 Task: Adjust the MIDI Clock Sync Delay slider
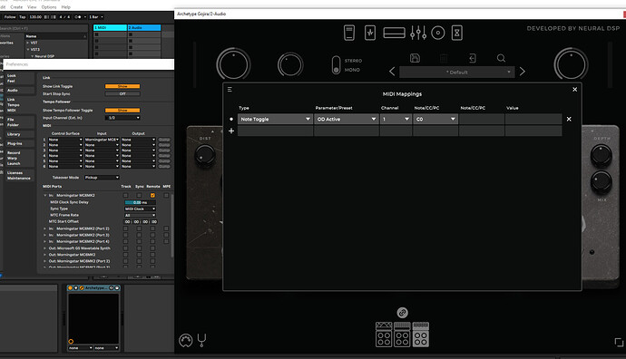click(x=140, y=202)
